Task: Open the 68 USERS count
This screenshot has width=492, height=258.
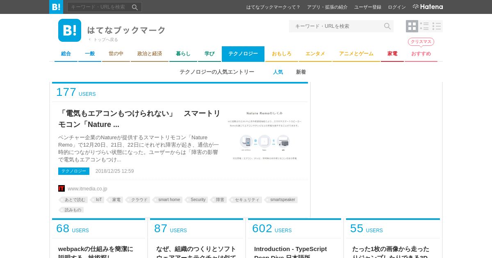Action: coord(73,229)
